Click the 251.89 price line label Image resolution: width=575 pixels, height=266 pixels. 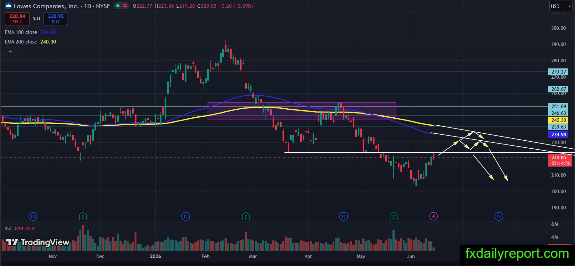tap(559, 106)
